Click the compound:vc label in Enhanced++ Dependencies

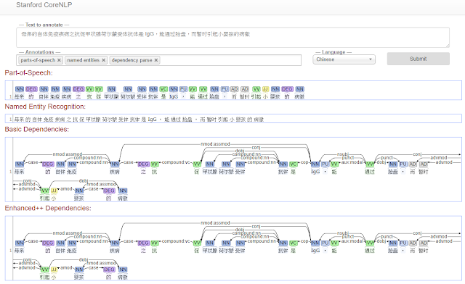coord(176,241)
